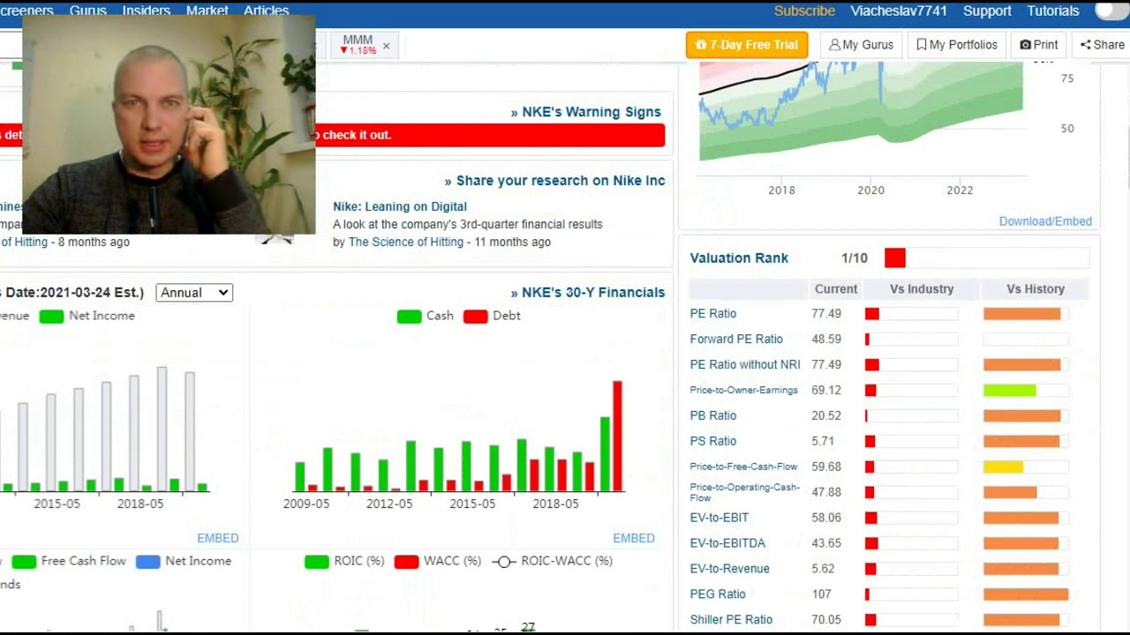
Task: Open the Price-to-Owner-Earnings metric
Action: tap(744, 390)
